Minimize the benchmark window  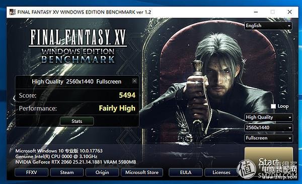pyautogui.click(x=256, y=12)
